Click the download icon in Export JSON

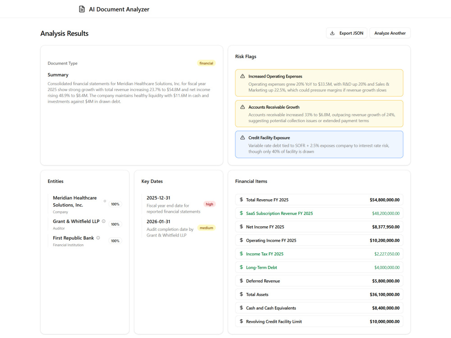pos(332,33)
